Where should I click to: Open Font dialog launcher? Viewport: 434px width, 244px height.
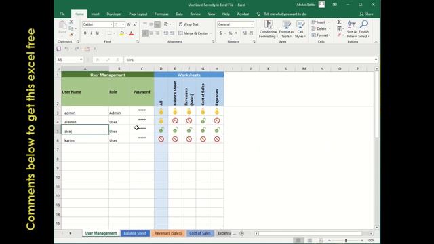click(x=138, y=41)
